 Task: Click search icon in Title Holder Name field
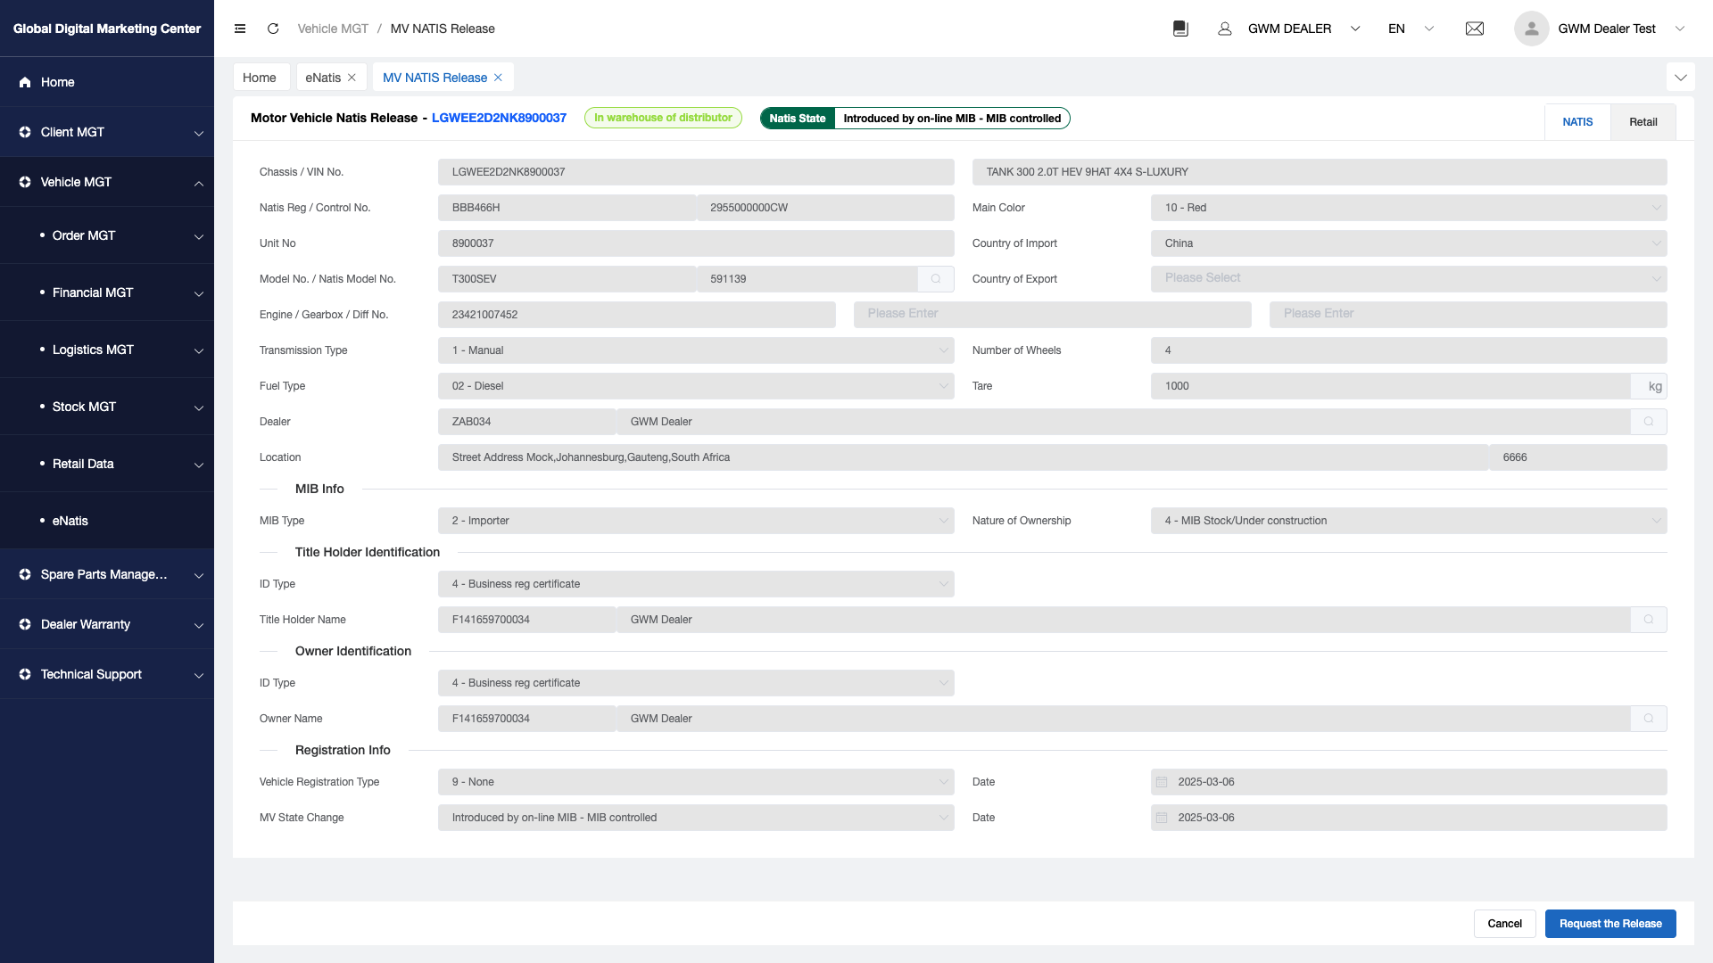coord(1649,620)
